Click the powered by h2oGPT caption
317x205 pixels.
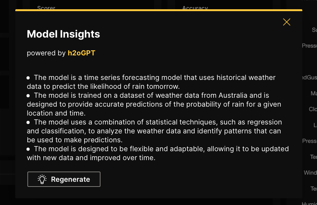[61, 53]
